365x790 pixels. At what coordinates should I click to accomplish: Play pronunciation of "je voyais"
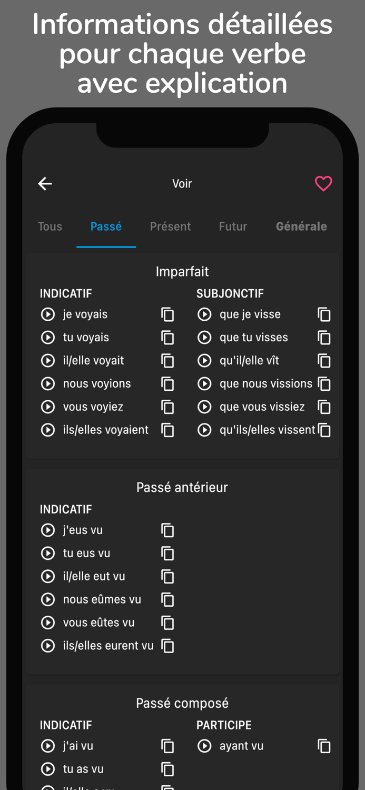coord(47,314)
